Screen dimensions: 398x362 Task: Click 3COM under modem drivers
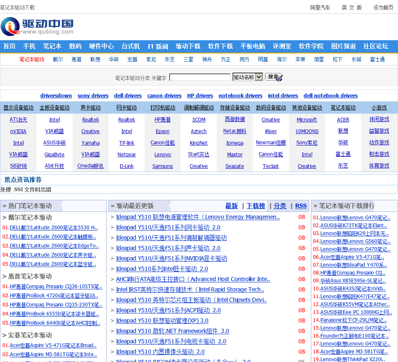coord(199,119)
